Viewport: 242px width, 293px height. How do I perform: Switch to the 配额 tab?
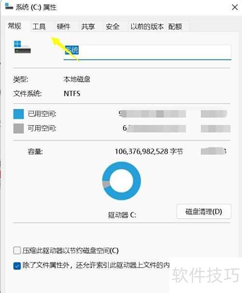175,27
